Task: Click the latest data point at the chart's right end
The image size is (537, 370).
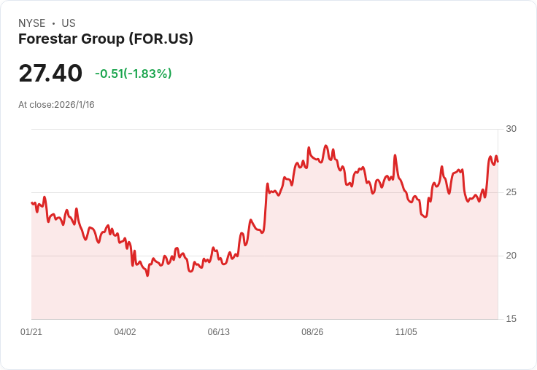Action: coord(498,162)
